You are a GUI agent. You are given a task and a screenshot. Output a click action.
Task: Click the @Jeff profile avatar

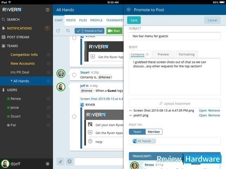point(5,164)
